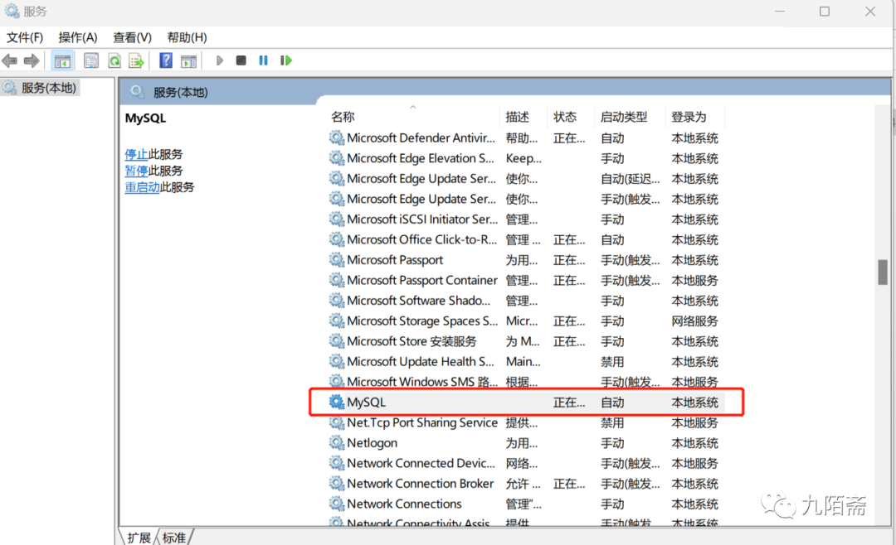Click the Refresh toolbar icon
This screenshot has height=545, width=896.
114,60
